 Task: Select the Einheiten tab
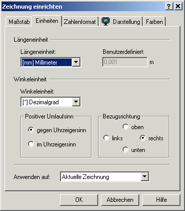pyautogui.click(x=47, y=21)
